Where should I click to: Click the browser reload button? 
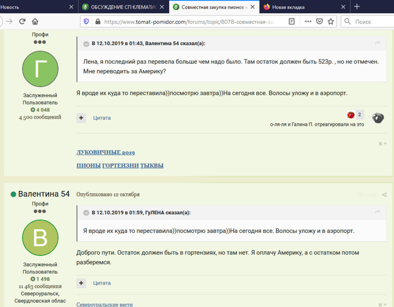(x=22, y=21)
